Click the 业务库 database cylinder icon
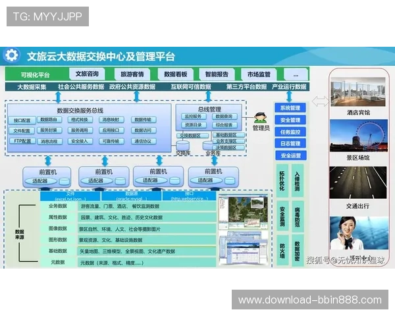 (209, 145)
